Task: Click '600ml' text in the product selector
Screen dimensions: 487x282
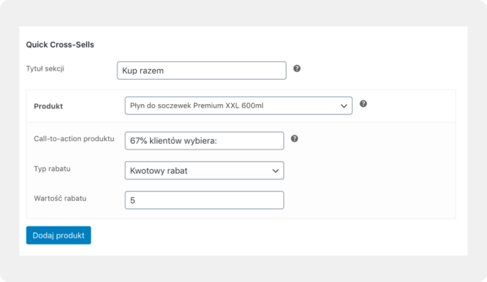Action: point(253,105)
